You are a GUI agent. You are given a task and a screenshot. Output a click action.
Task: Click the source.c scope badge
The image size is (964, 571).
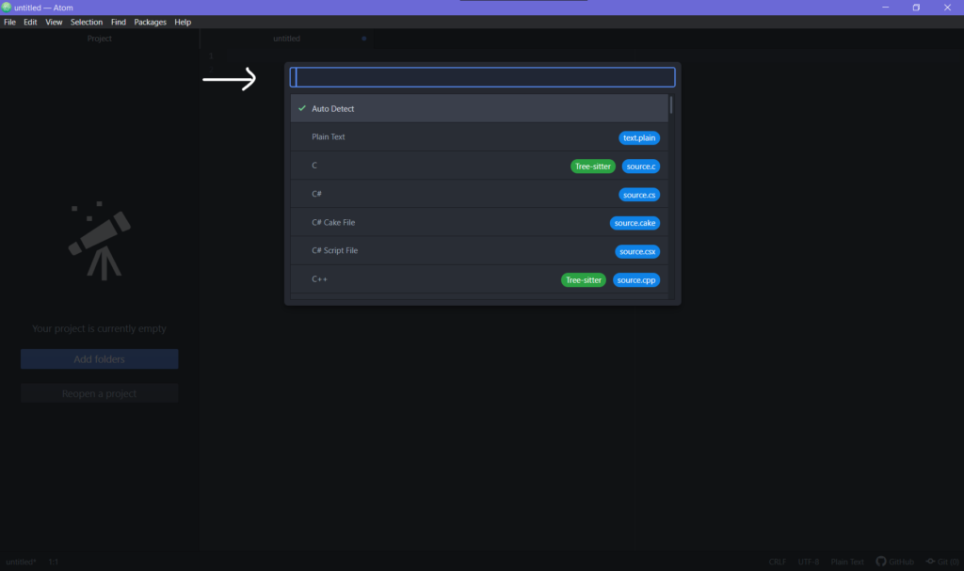click(640, 166)
